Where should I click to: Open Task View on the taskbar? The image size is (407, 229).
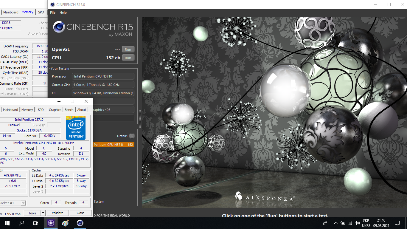36,223
